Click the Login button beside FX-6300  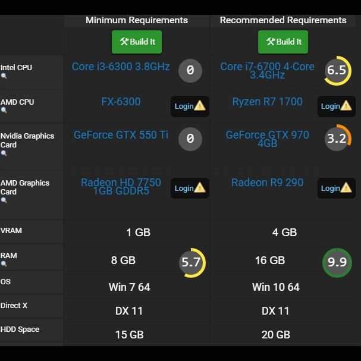pyautogui.click(x=190, y=106)
